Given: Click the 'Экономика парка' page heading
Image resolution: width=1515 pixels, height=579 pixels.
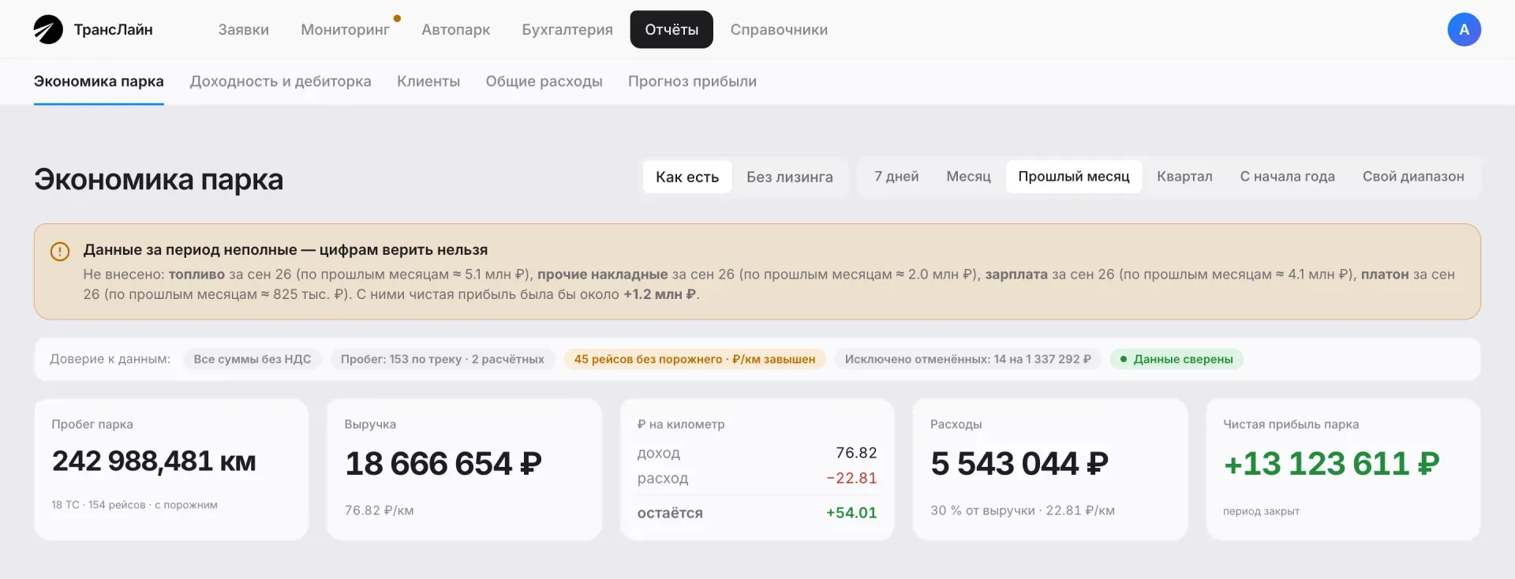Looking at the screenshot, I should pos(159,179).
